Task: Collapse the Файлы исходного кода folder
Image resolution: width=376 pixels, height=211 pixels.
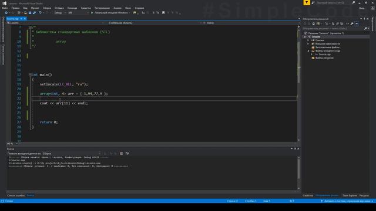Action: click(308, 51)
